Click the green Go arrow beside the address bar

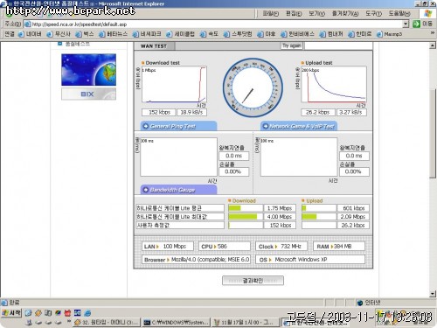[x=416, y=24]
